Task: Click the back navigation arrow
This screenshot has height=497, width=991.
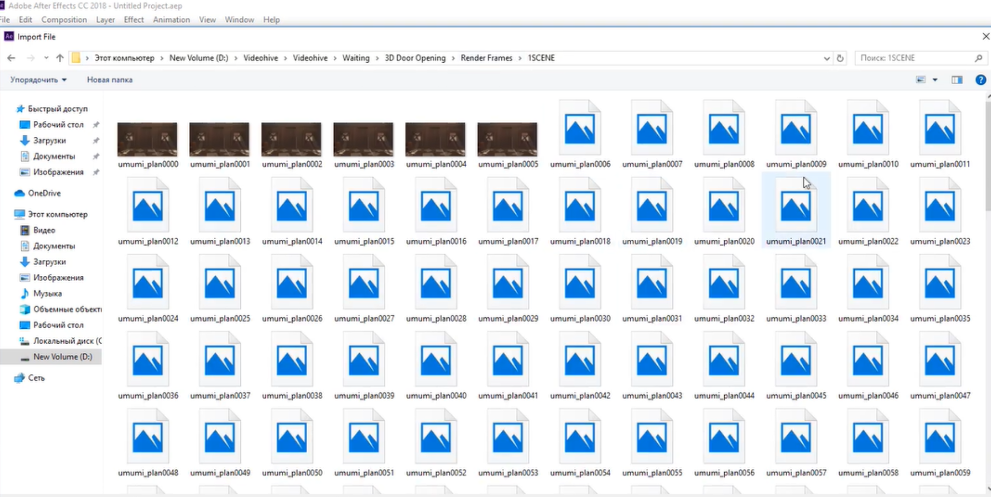Action: (x=11, y=58)
